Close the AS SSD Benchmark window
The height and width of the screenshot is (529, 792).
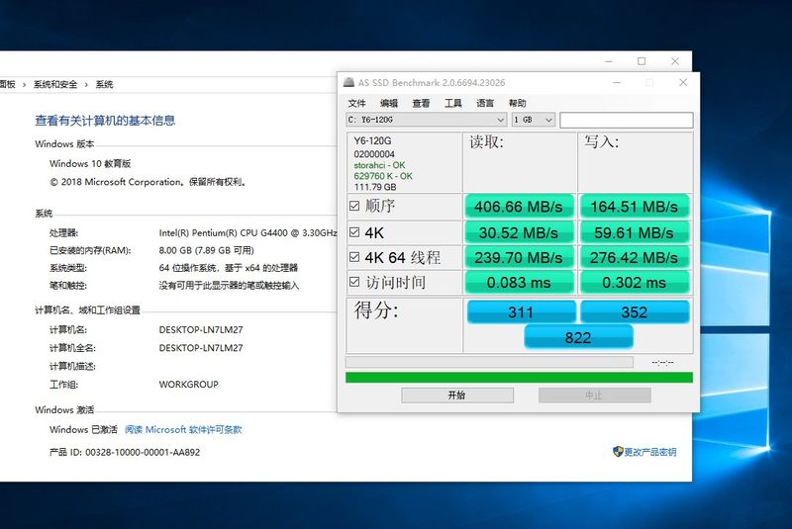[x=683, y=82]
